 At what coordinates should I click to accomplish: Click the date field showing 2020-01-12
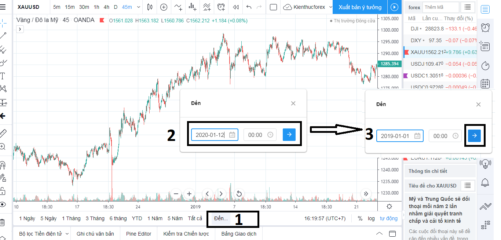(211, 135)
